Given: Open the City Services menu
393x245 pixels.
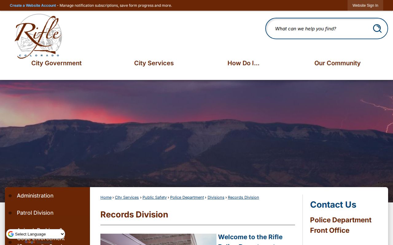Looking at the screenshot, I should [154, 63].
